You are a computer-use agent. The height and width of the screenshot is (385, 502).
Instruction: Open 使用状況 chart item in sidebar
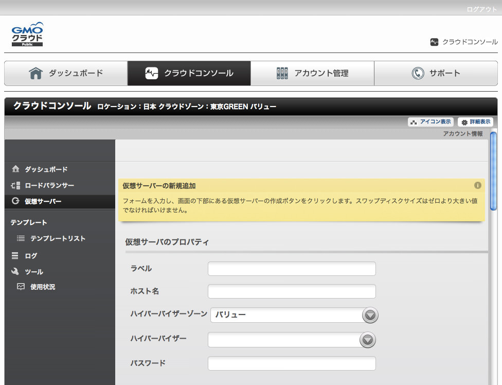click(x=42, y=287)
